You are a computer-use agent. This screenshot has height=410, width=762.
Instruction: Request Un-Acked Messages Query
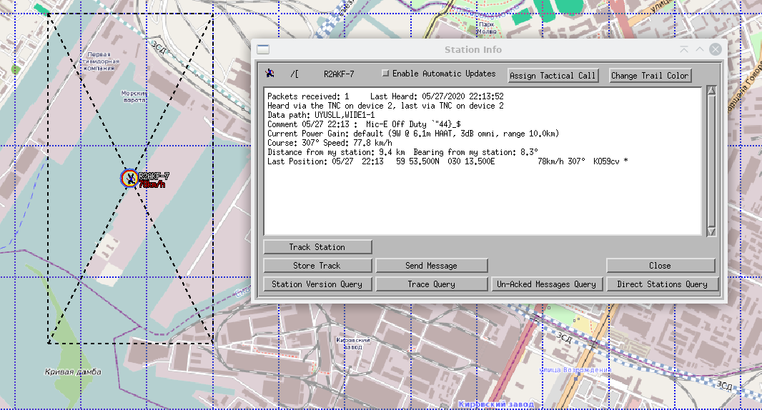546,284
